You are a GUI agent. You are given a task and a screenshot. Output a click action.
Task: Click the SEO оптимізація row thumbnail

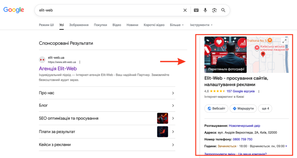click(x=162, y=118)
